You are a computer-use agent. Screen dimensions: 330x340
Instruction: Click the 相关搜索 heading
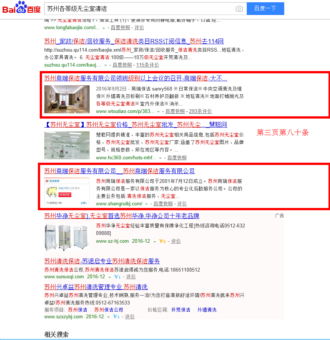(x=57, y=335)
